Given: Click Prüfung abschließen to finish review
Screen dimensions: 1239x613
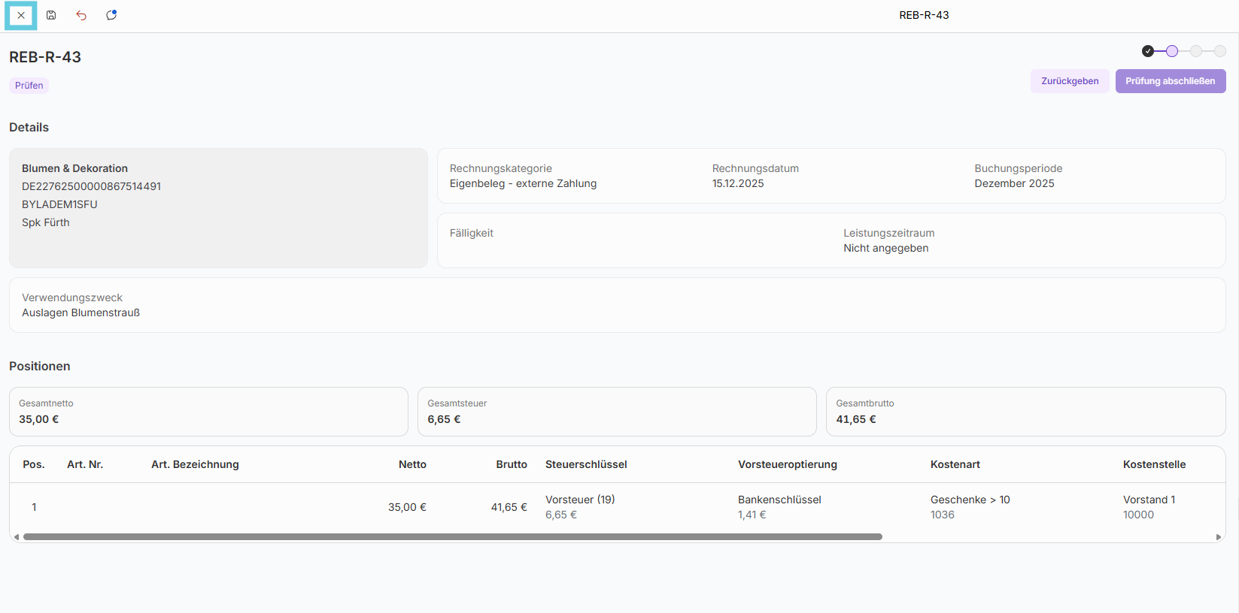Looking at the screenshot, I should point(1170,81).
